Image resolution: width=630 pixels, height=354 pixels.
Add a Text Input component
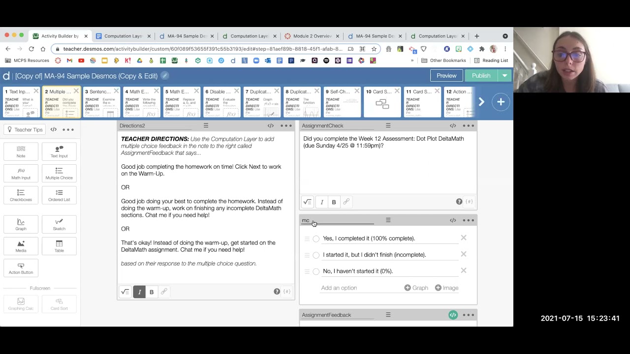click(59, 151)
